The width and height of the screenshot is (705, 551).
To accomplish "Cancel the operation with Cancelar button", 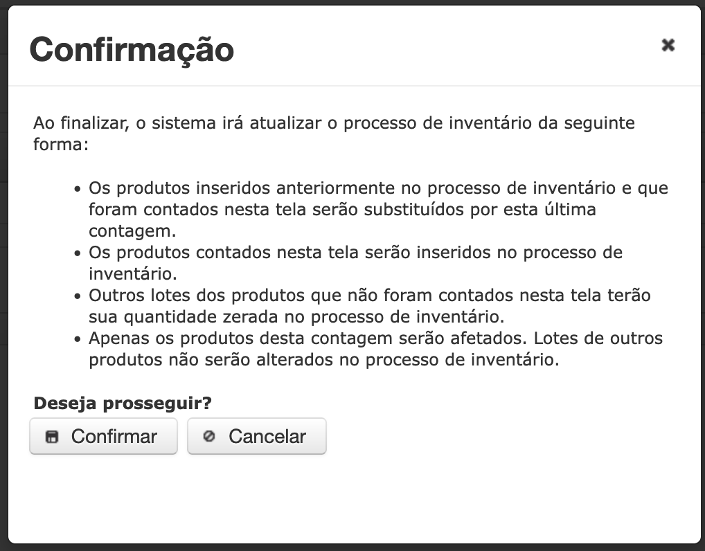I will [257, 436].
